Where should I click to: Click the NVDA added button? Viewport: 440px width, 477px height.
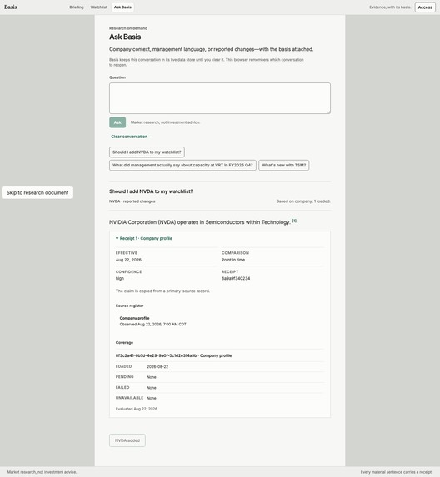click(x=127, y=440)
